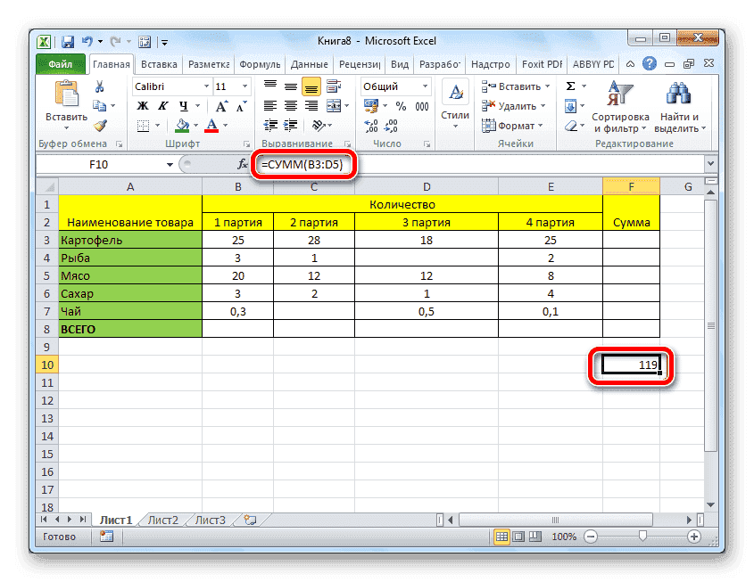Click the Increase Decimal icon
This screenshot has height=582, width=754.
coord(369,124)
